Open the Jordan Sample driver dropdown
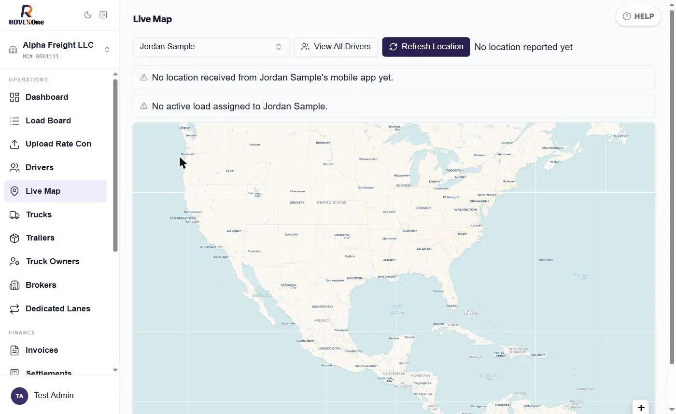676x414 pixels. tap(211, 47)
